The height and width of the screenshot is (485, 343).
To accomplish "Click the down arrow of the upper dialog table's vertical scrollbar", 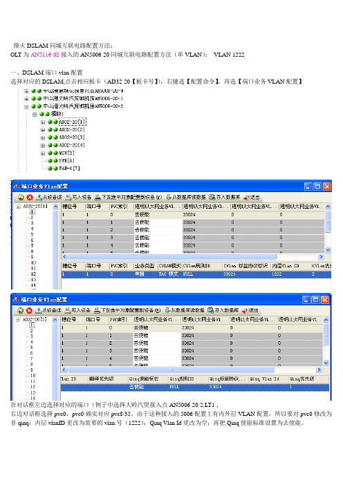I will click(328, 250).
